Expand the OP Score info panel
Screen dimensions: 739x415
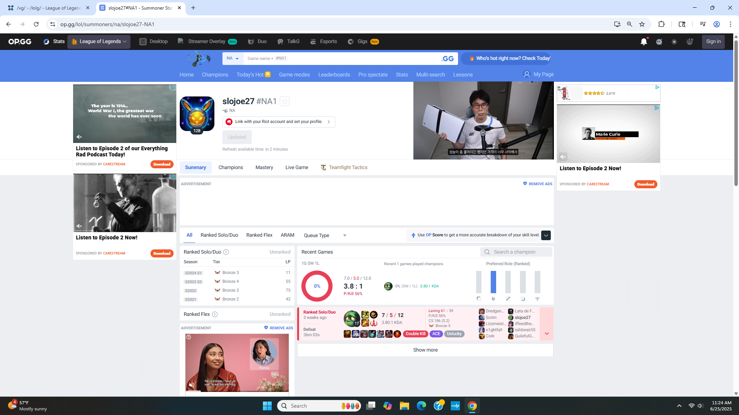(546, 235)
